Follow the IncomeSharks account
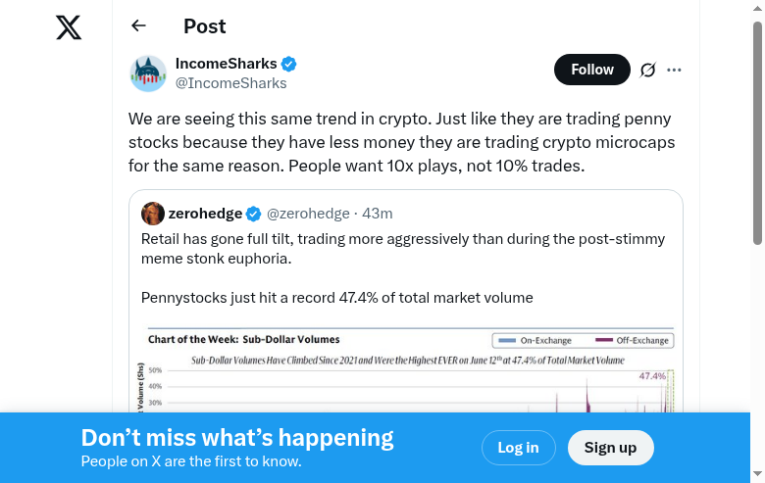Screen dimensions: 765x483 [591, 70]
